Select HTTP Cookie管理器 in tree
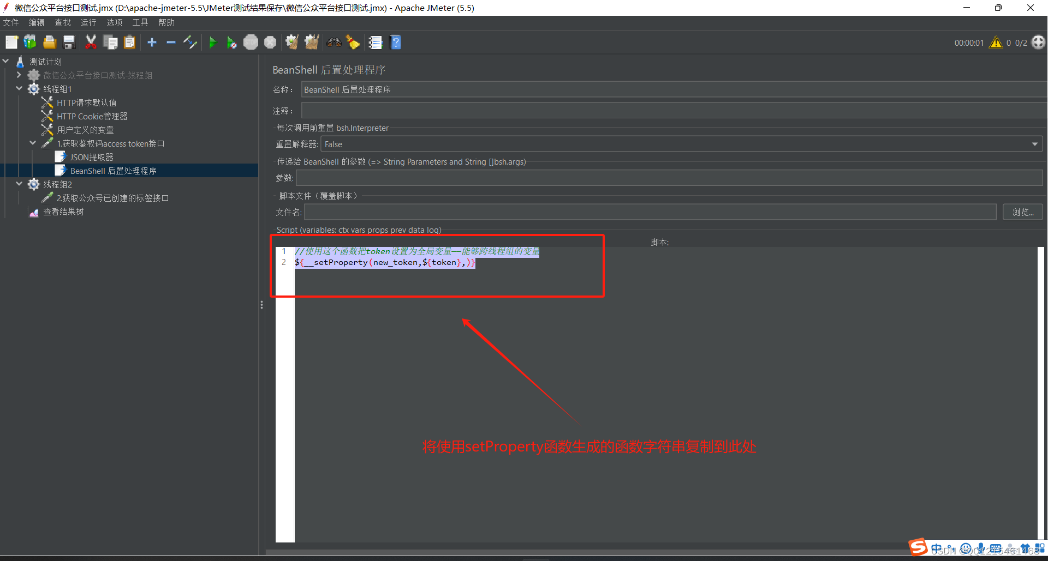1048x561 pixels. 92,116
